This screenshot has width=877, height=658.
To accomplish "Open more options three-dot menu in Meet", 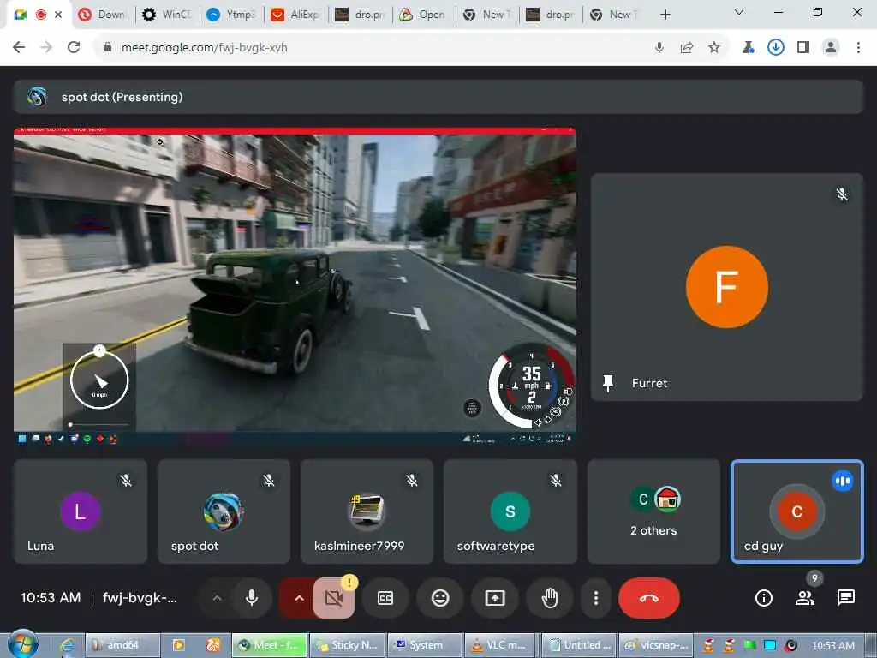I will (x=596, y=598).
